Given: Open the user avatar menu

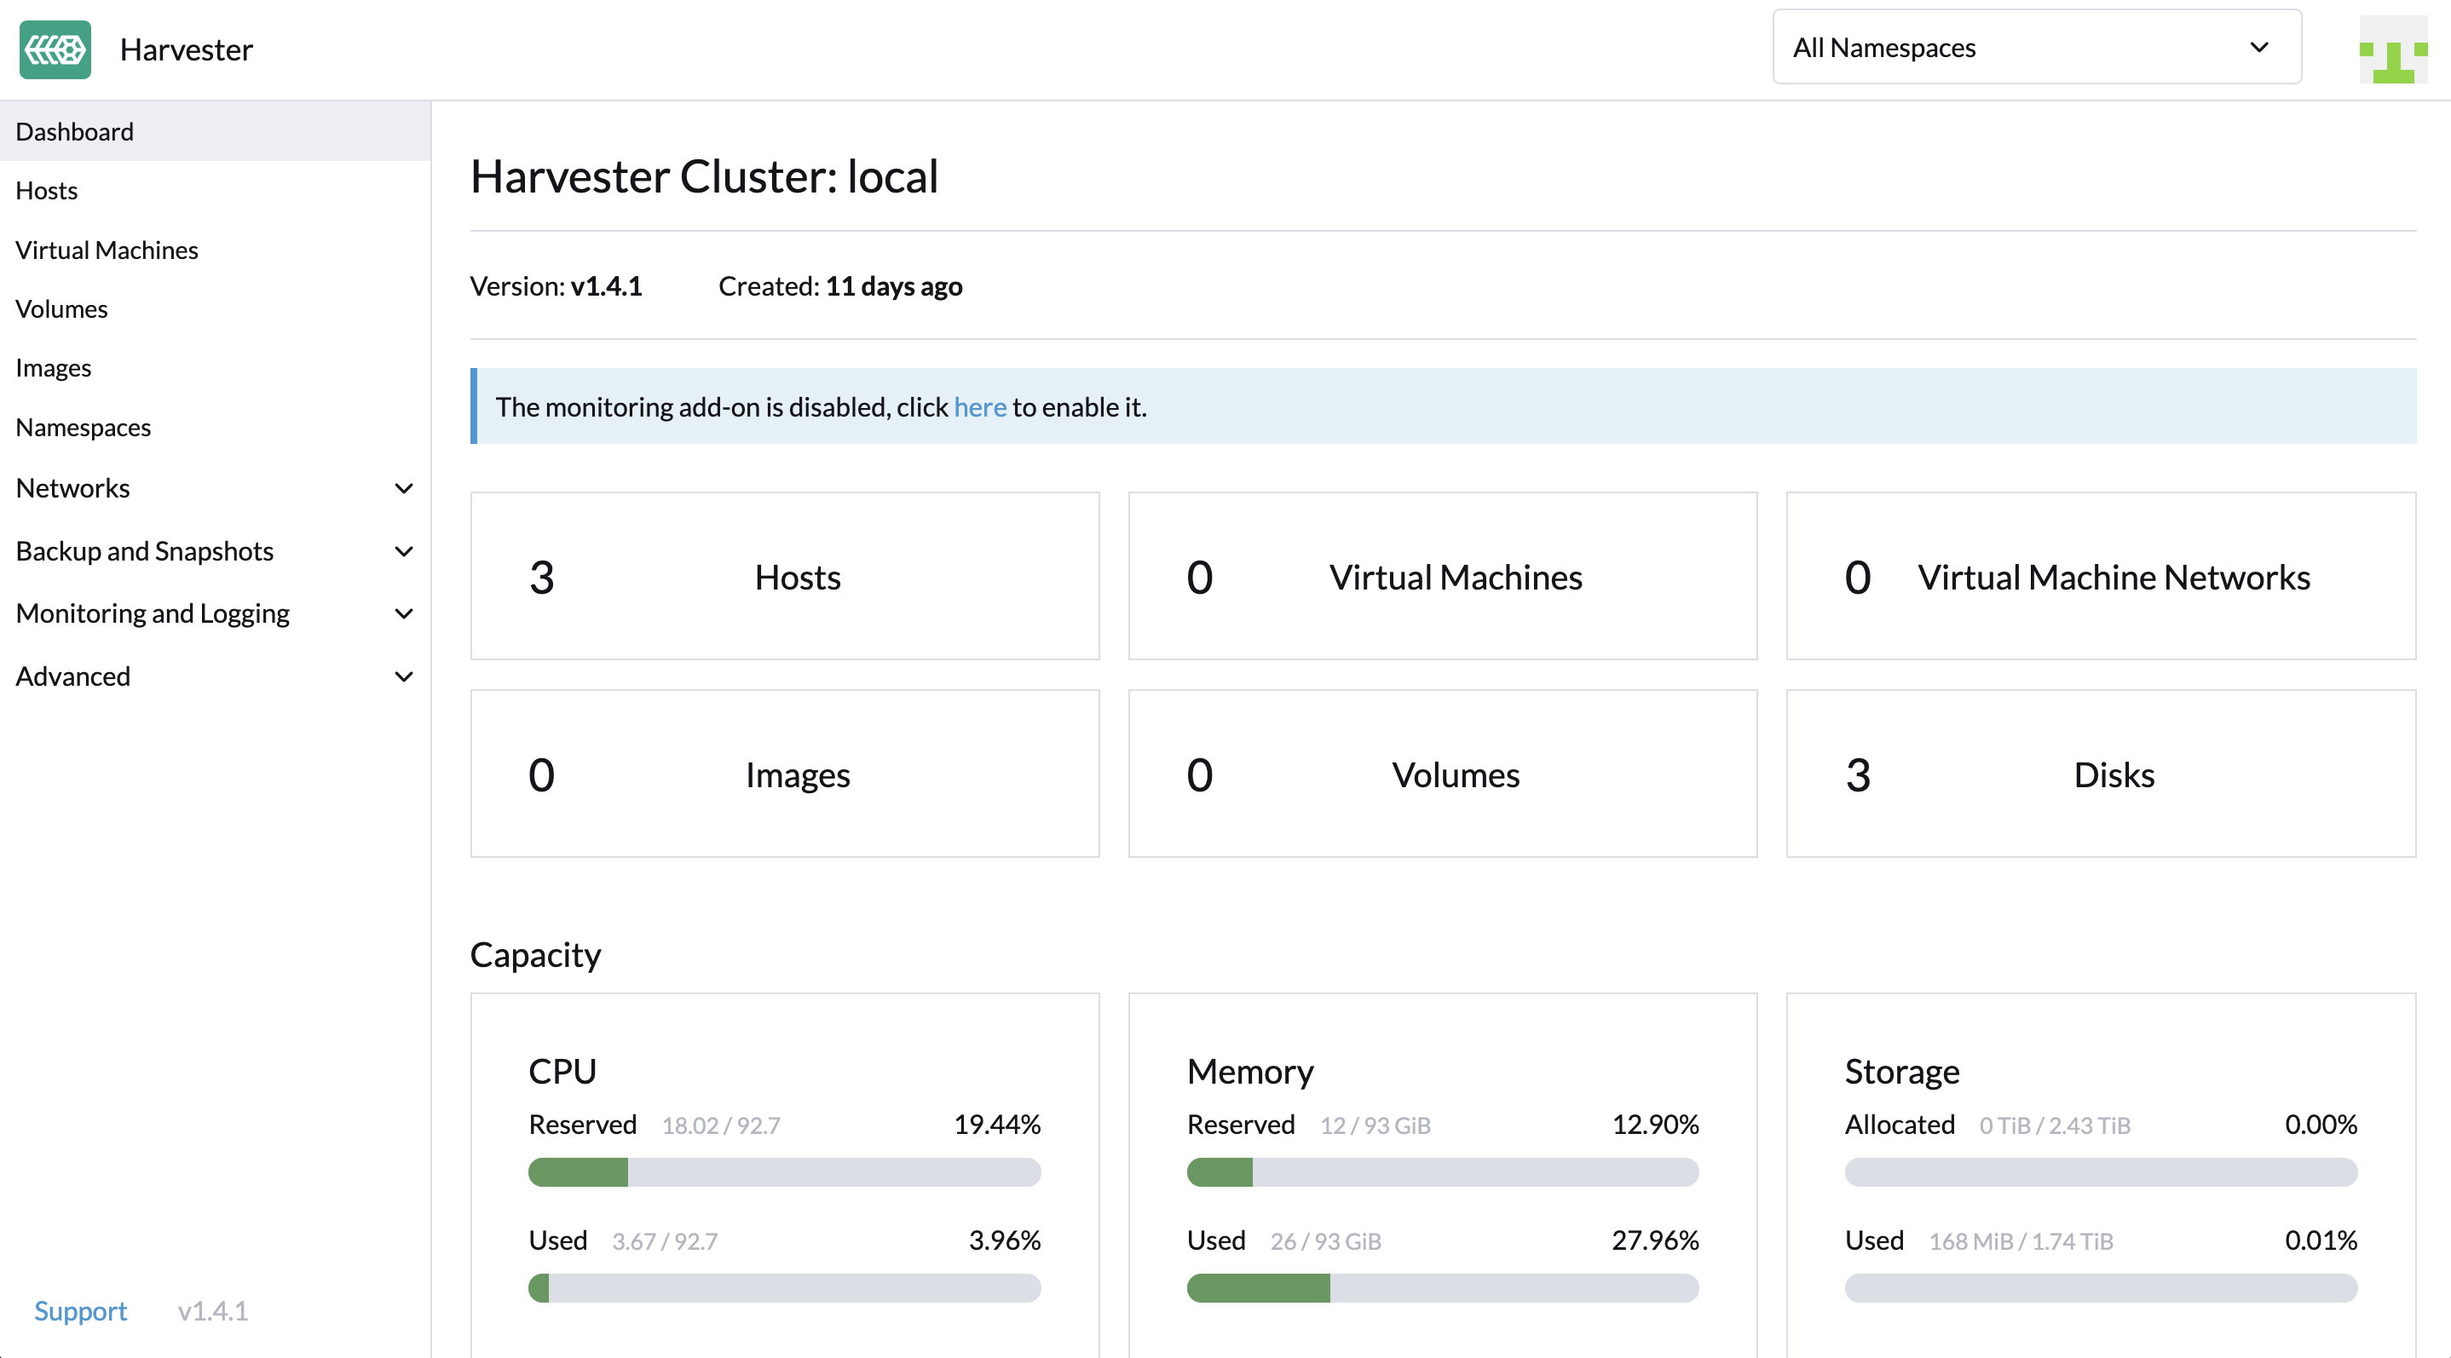Looking at the screenshot, I should [x=2392, y=49].
